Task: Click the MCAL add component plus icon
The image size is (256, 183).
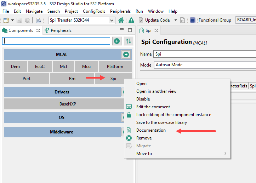Action: pyautogui.click(x=126, y=55)
